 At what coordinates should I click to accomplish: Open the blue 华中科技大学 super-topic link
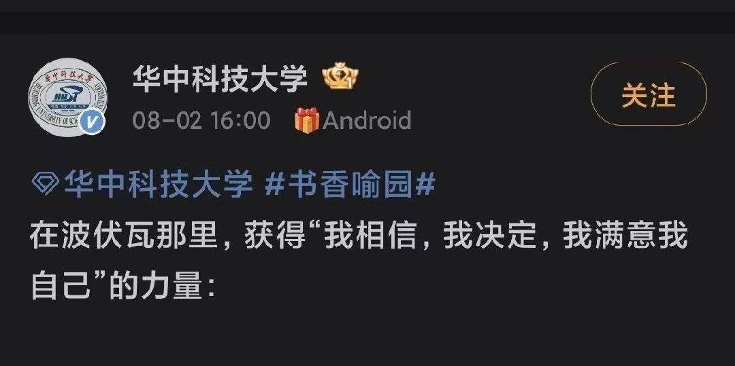coord(159,184)
